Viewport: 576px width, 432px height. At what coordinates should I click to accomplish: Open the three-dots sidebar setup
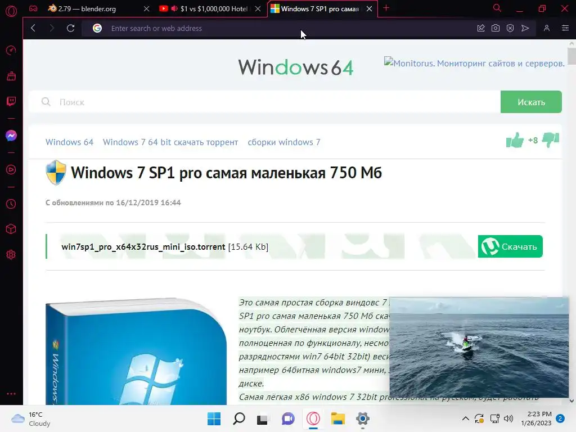click(x=11, y=394)
